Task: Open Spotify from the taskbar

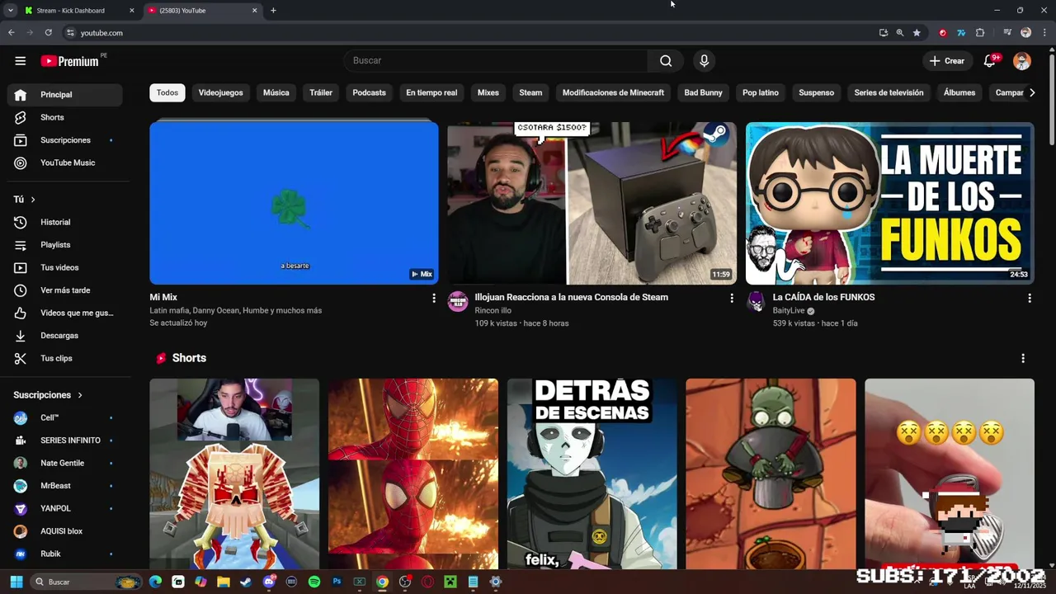Action: tap(314, 582)
